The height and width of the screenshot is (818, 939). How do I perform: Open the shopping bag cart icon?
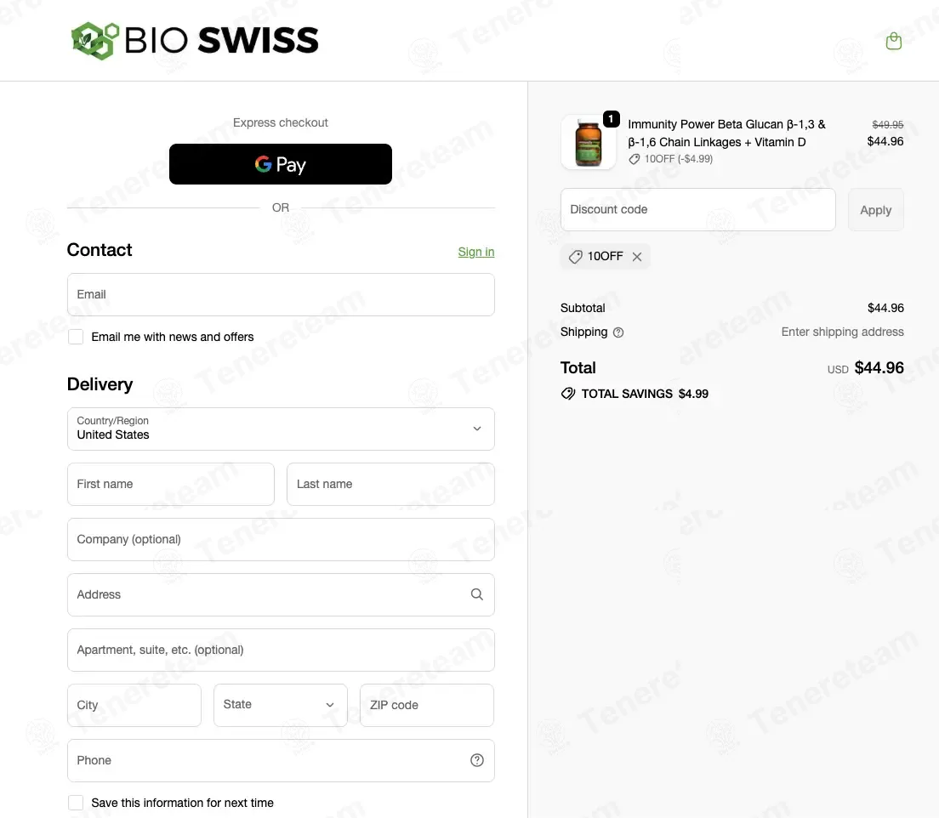click(893, 41)
